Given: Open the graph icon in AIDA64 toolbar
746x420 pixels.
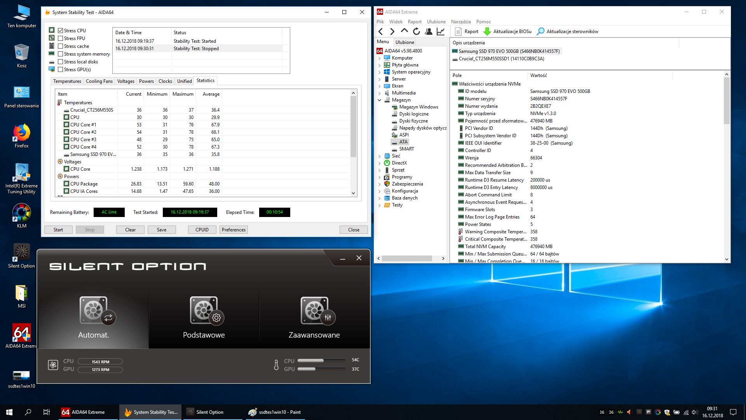Looking at the screenshot, I should (441, 31).
